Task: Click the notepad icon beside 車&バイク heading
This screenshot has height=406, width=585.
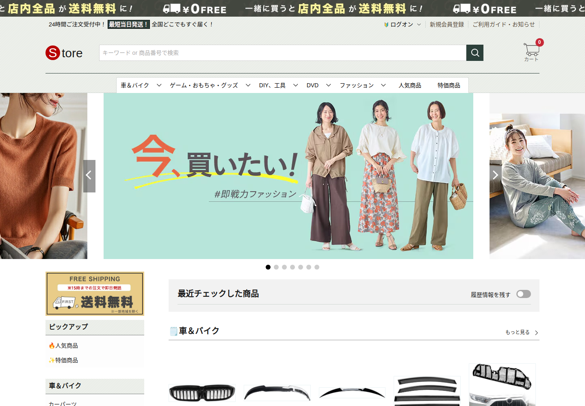Action: click(174, 331)
